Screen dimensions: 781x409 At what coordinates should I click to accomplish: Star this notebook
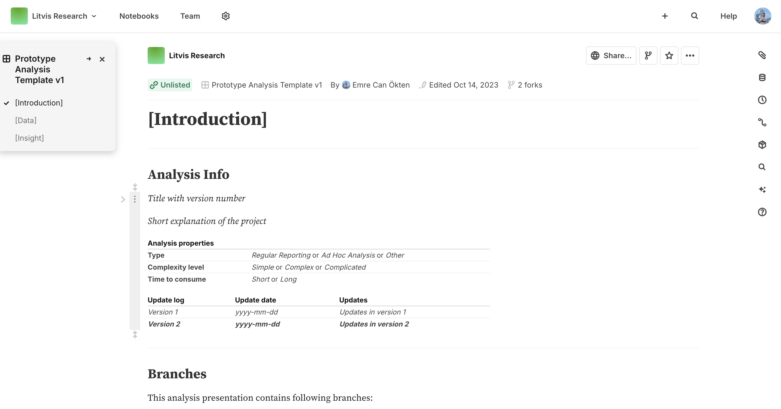click(669, 56)
